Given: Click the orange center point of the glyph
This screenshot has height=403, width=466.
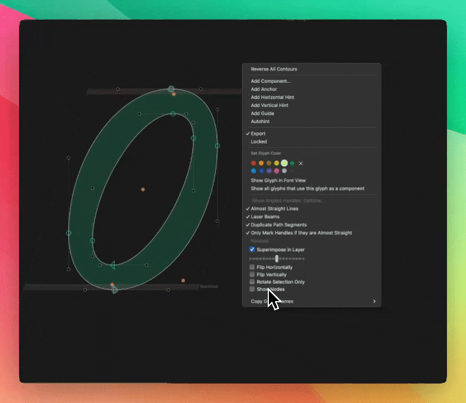Looking at the screenshot, I should point(143,190).
